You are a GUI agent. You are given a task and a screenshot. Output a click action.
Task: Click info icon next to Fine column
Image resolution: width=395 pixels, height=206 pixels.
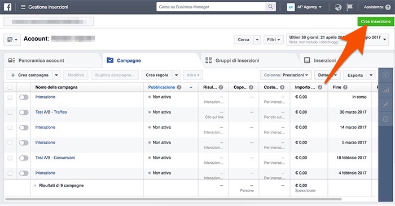point(345,87)
